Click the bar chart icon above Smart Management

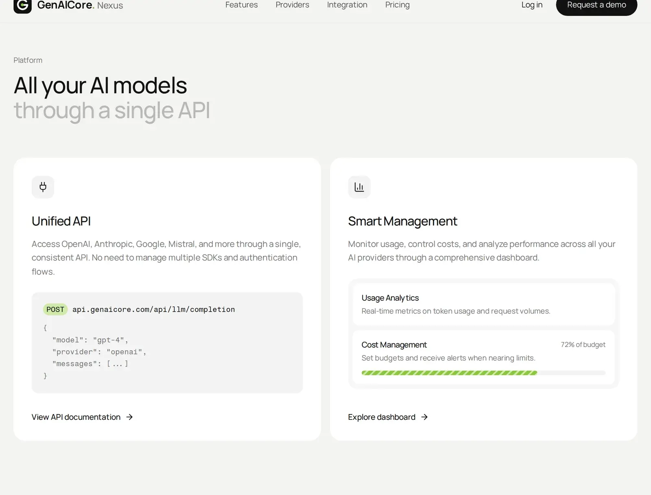tap(359, 187)
